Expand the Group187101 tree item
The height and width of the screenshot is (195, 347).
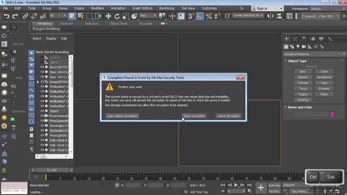point(38,82)
